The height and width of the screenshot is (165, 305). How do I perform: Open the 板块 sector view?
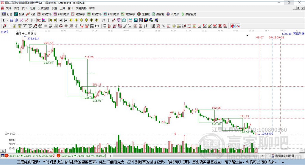(x=19, y=14)
